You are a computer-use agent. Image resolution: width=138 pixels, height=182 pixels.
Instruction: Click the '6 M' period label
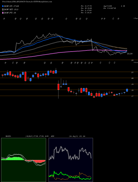[123, 6]
